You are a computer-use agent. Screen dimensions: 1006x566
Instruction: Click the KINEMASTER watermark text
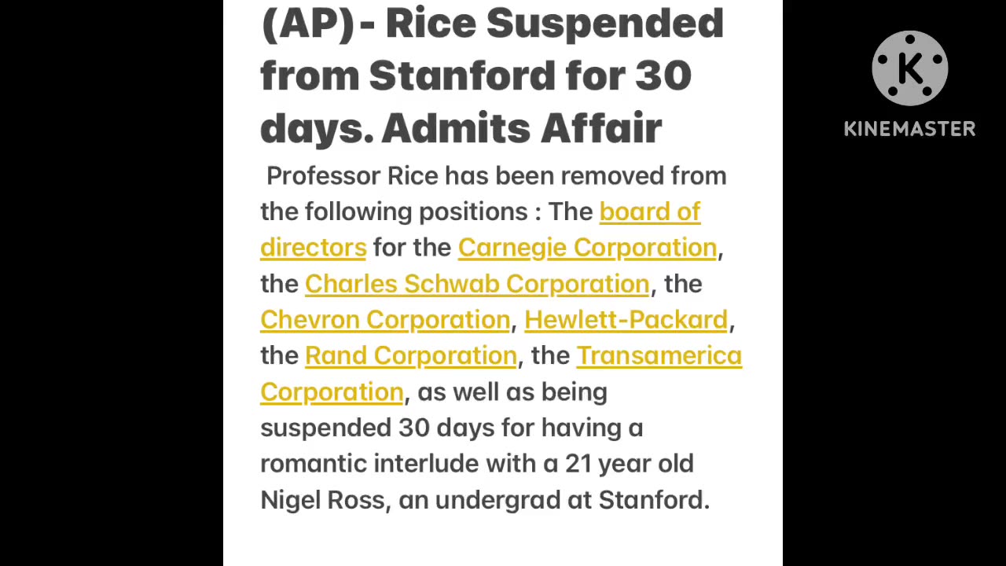[909, 129]
